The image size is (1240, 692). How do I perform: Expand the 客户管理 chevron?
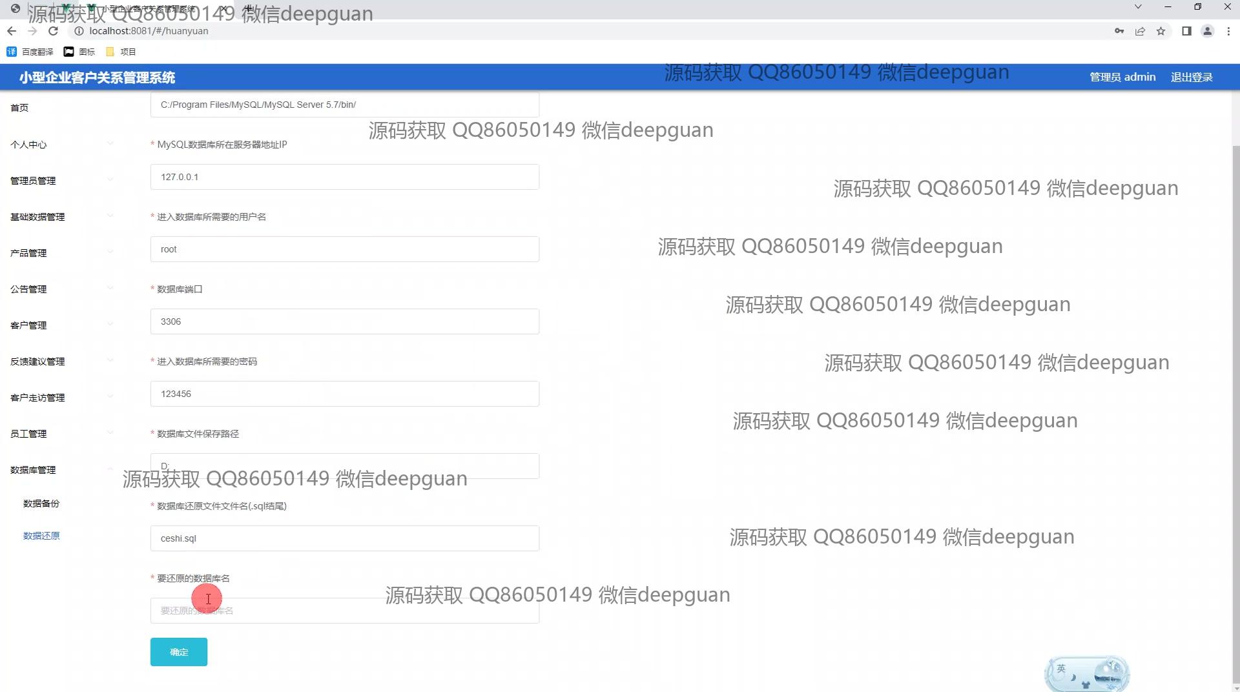pos(110,324)
